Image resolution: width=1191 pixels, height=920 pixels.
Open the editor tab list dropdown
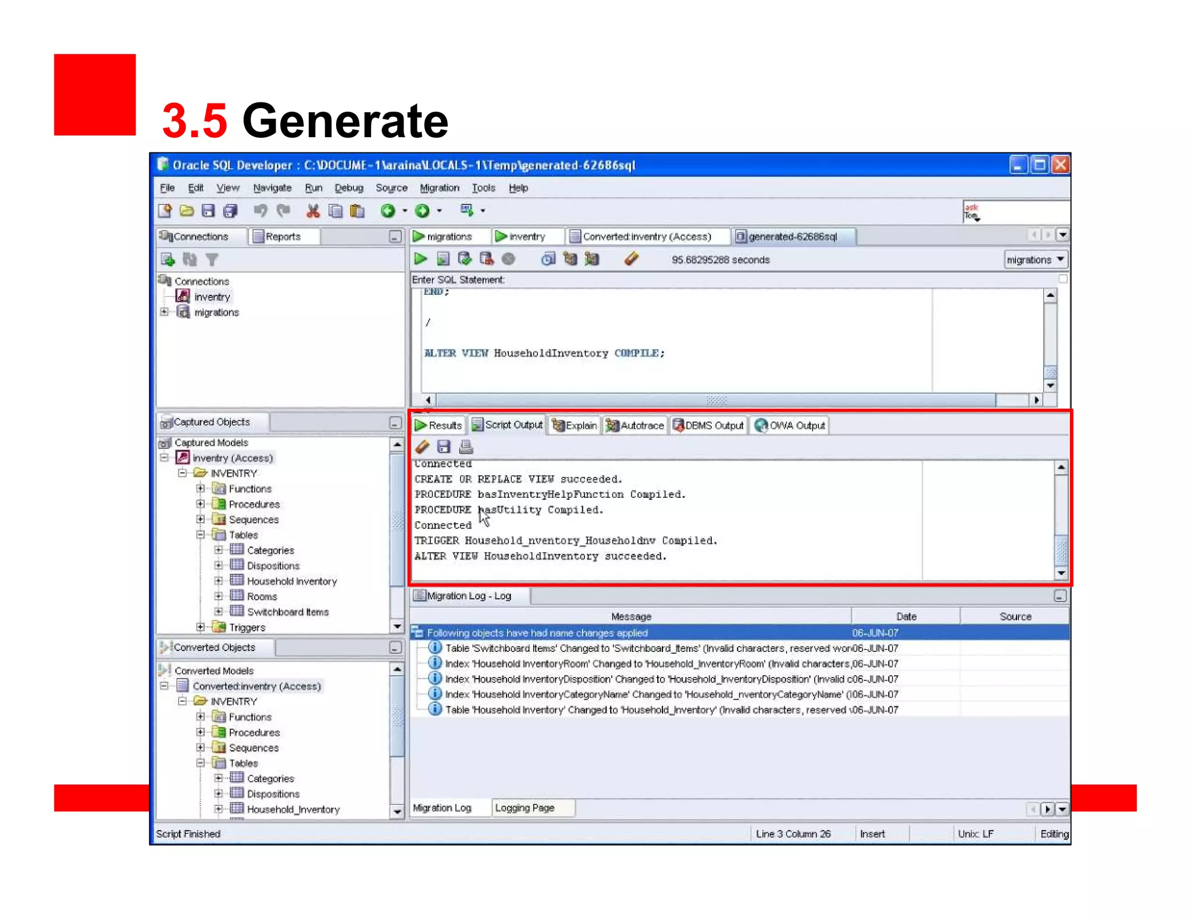point(1063,235)
